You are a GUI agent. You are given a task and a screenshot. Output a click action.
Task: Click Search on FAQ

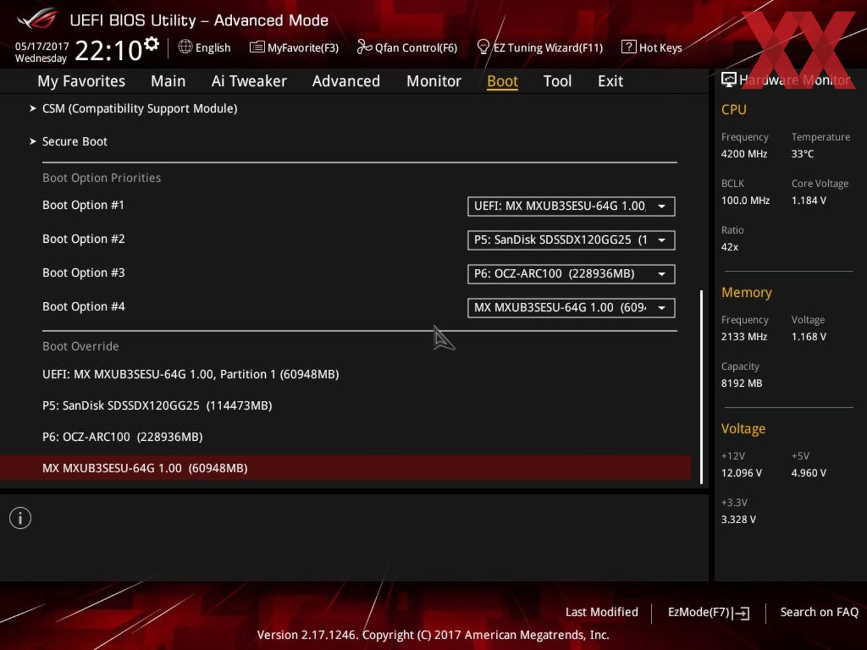pos(819,612)
